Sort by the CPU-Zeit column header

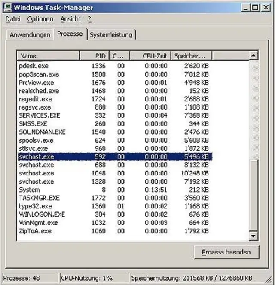[150, 56]
